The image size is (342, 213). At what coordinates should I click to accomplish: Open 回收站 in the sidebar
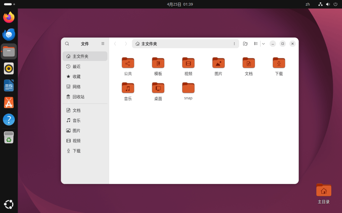(85, 97)
